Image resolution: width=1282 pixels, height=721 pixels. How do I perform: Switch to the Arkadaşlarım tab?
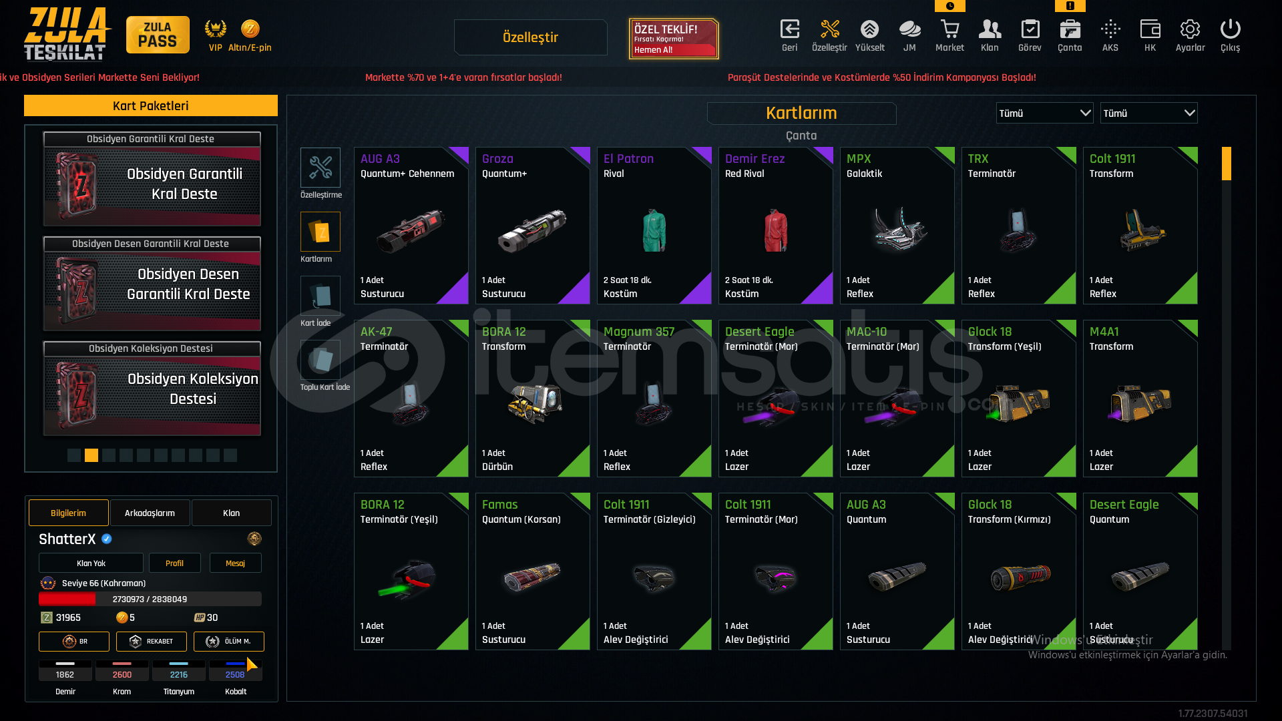(150, 513)
